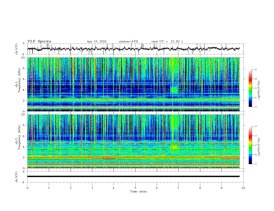The width and height of the screenshot is (274, 211).
Task: Click the ch.2 spectrogram panel
Action: tap(134, 141)
